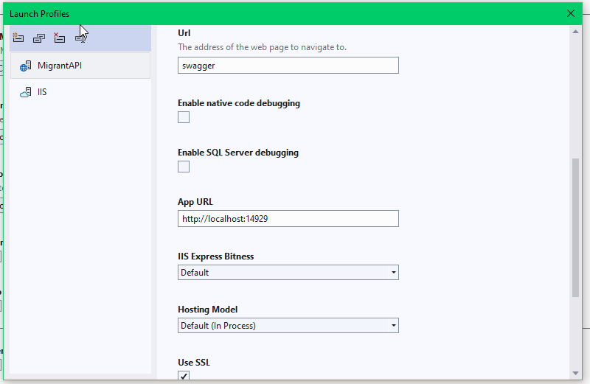The image size is (590, 384).
Task: Click scrollbar down arrow
Action: (x=575, y=373)
